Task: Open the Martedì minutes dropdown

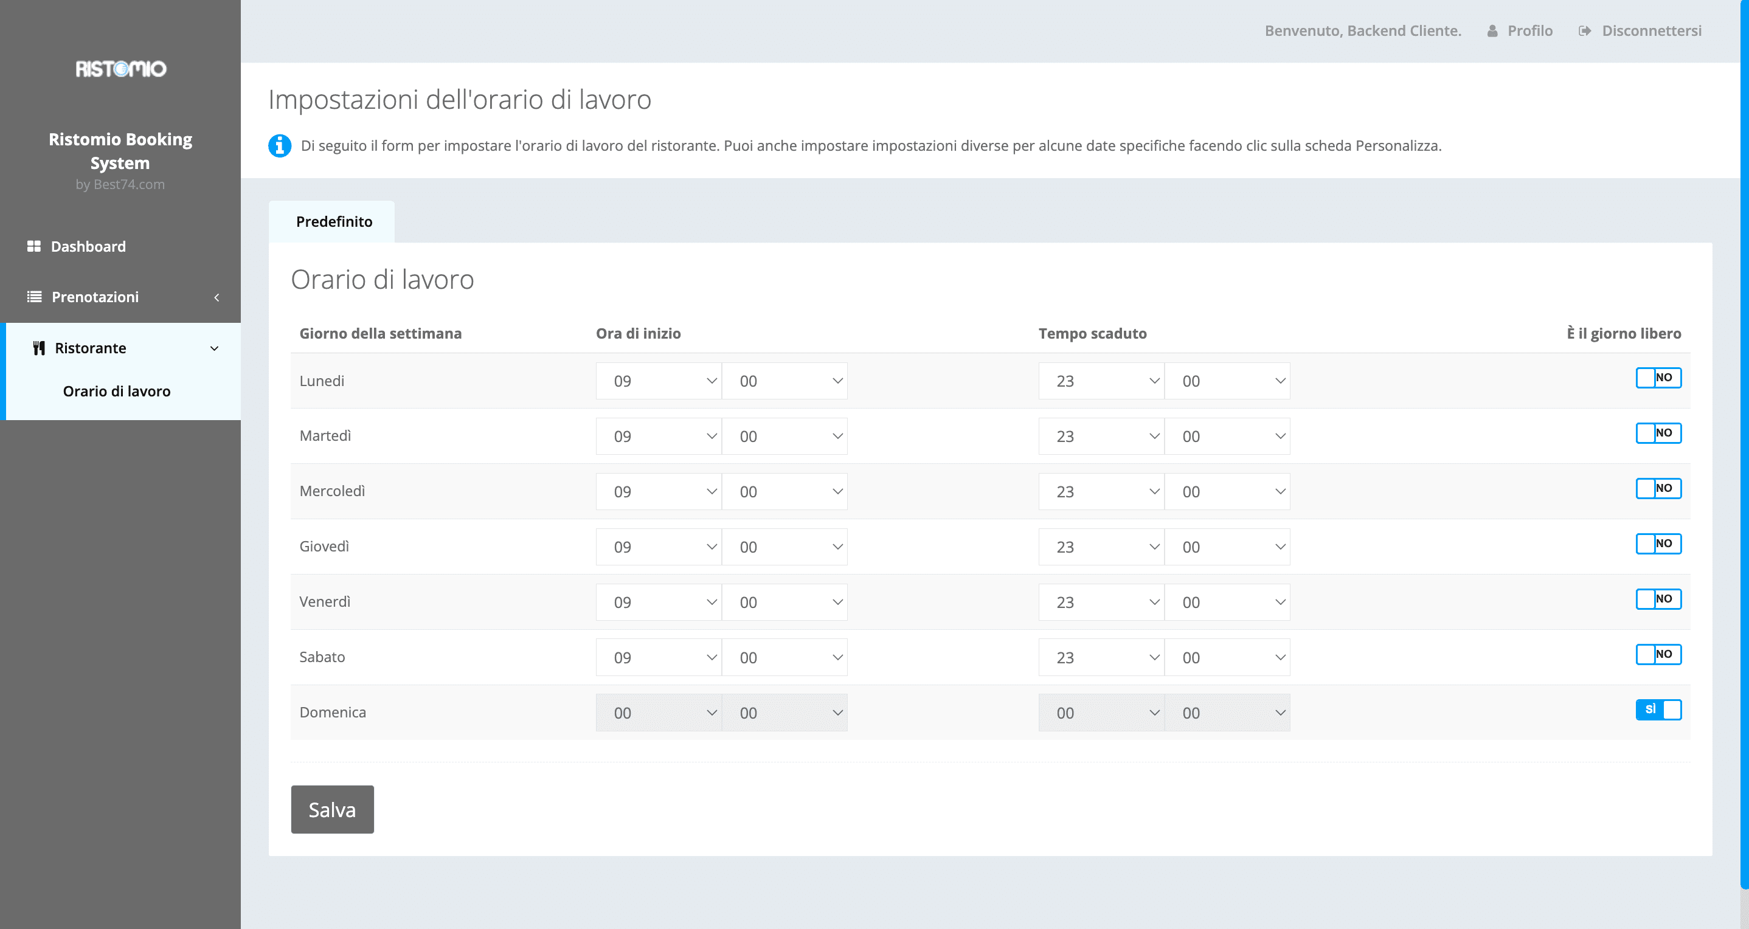Action: (785, 436)
